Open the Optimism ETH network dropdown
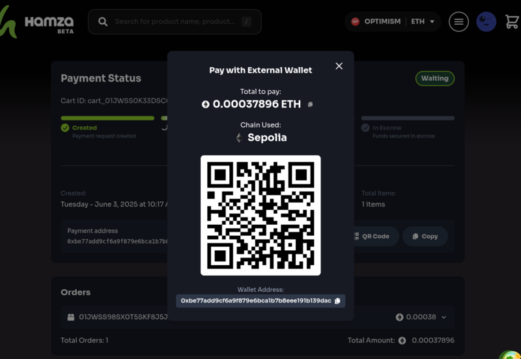This screenshot has width=521, height=359. tap(393, 22)
